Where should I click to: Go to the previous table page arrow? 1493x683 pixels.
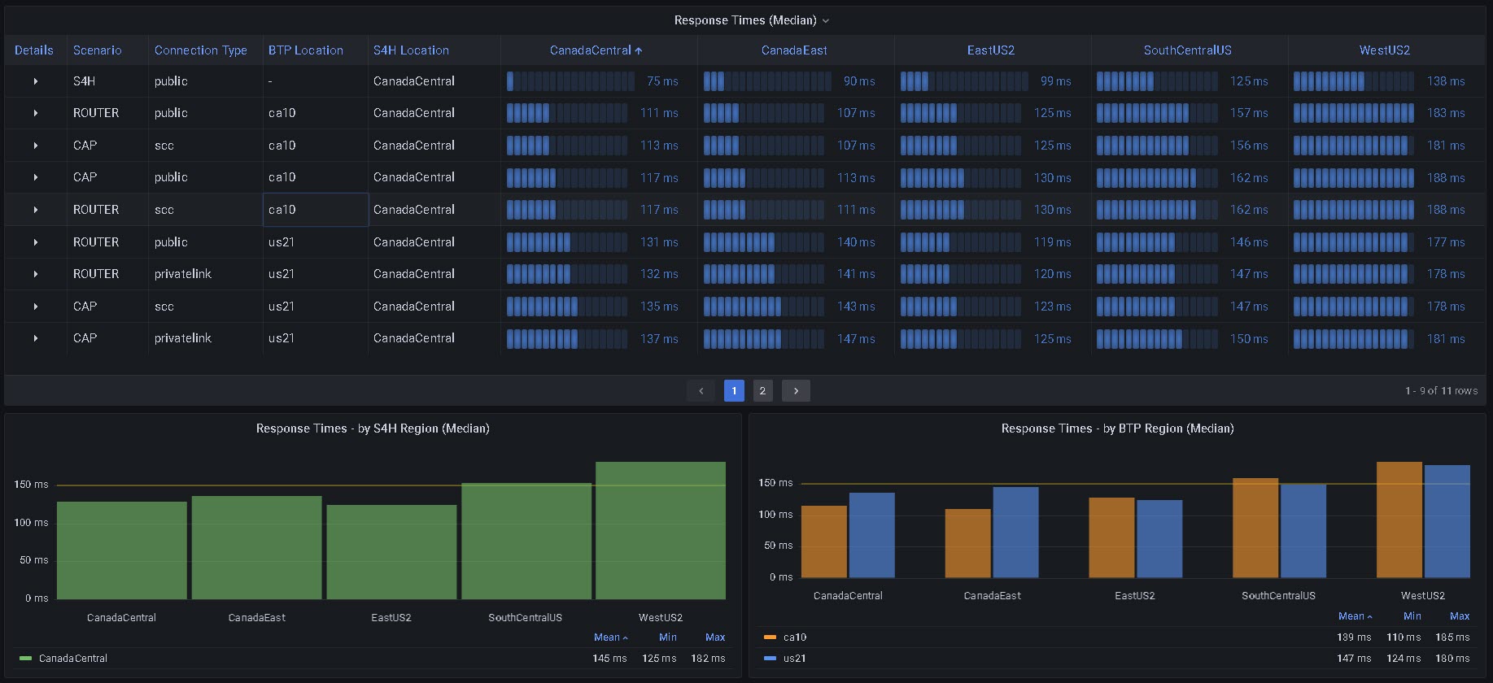click(x=701, y=391)
